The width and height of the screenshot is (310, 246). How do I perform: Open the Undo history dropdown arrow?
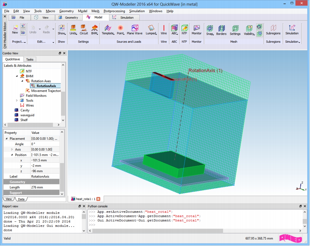coord(40,29)
